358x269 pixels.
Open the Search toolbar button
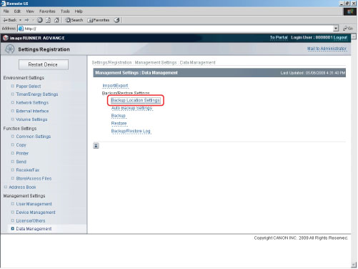coord(74,20)
